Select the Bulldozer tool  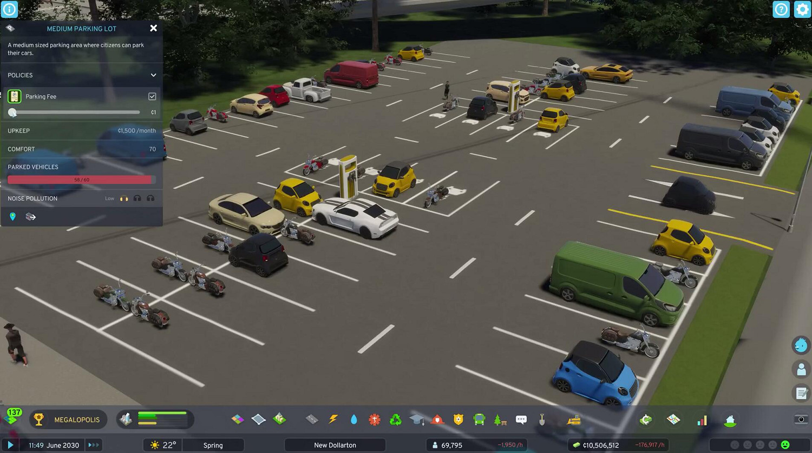pyautogui.click(x=574, y=419)
